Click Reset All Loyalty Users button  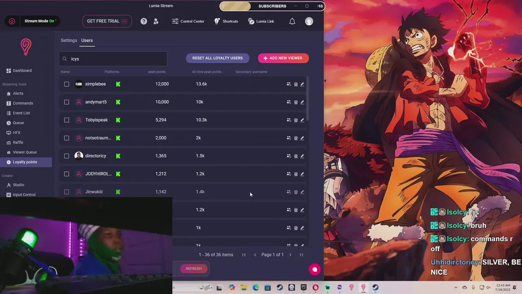pyautogui.click(x=217, y=58)
